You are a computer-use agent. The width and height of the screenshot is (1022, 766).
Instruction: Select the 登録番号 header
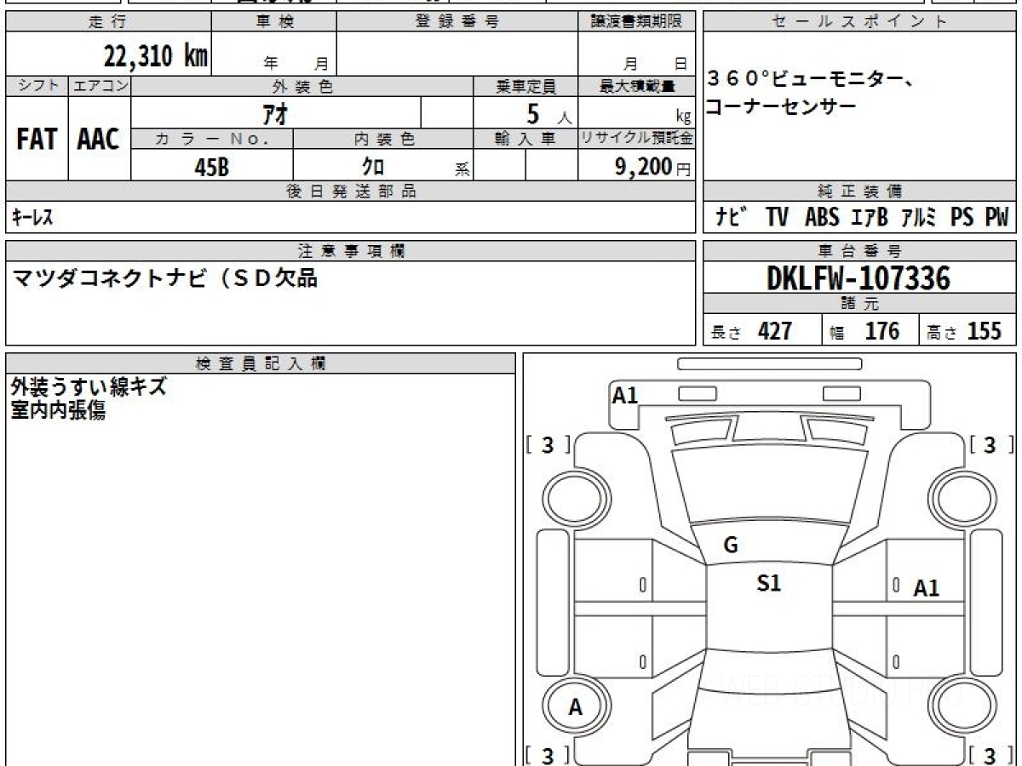click(x=456, y=22)
